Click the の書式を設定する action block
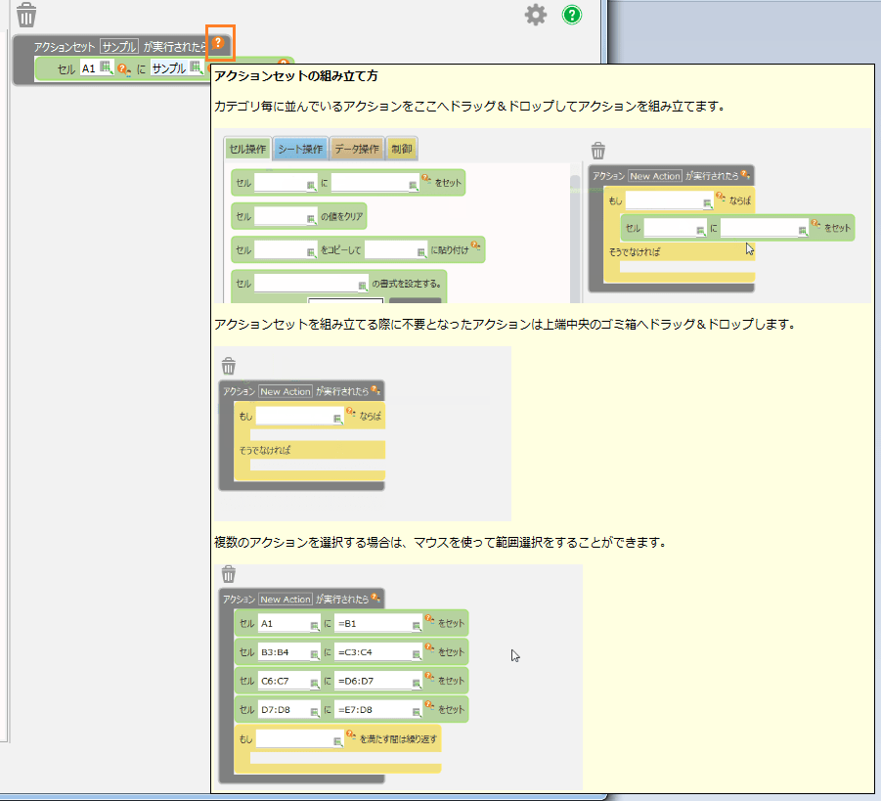Image resolution: width=881 pixels, height=801 pixels. click(x=406, y=284)
